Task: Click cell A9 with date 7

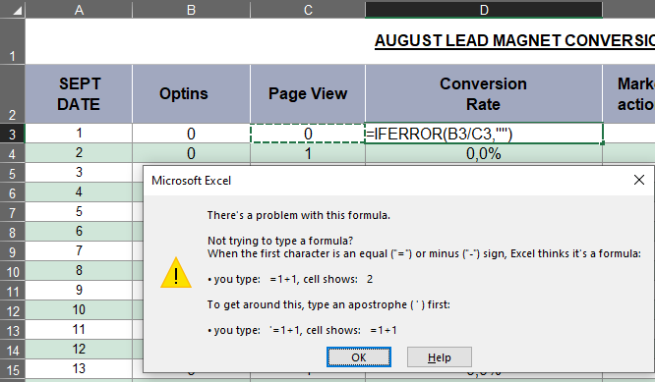Action: (79, 251)
